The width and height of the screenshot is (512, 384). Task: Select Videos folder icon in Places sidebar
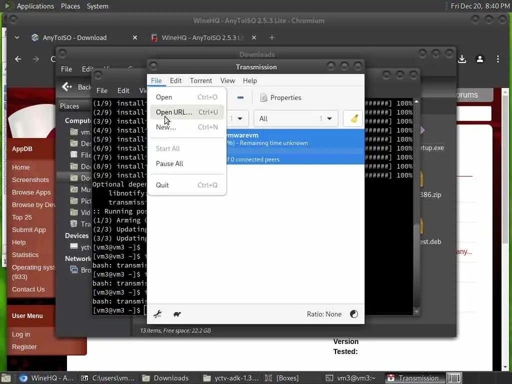click(x=74, y=212)
